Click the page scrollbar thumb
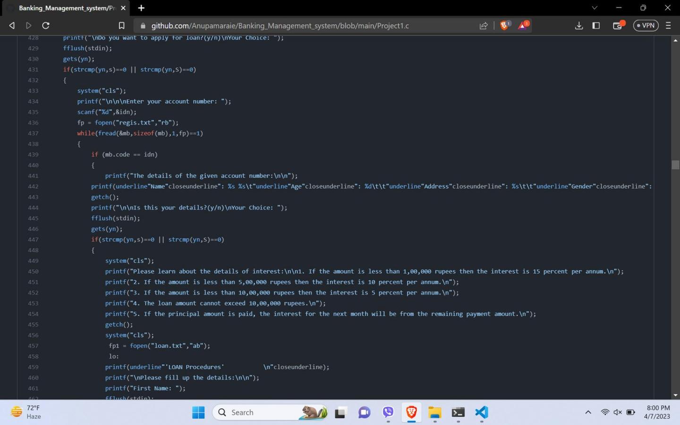Image resolution: width=680 pixels, height=425 pixels. point(675,164)
